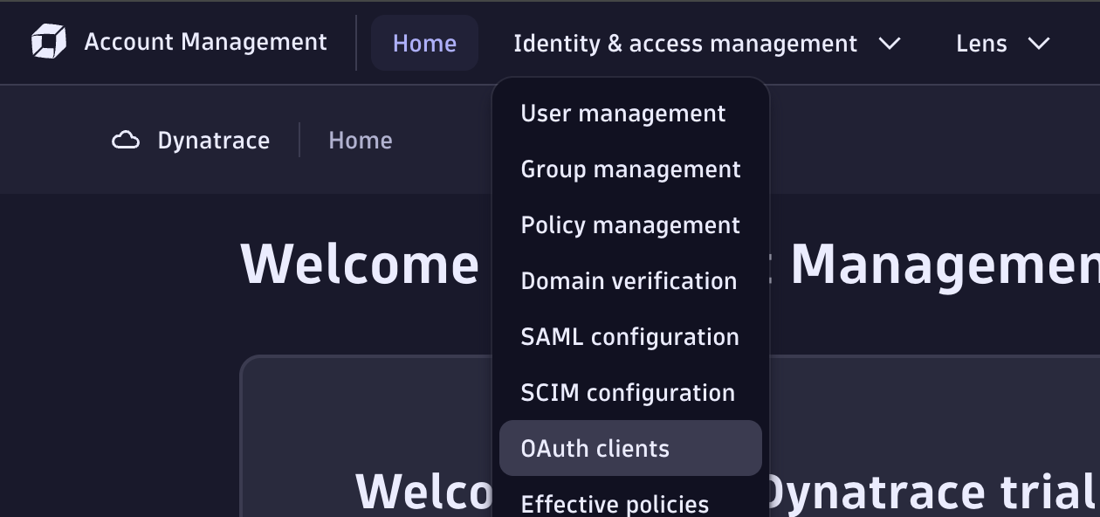The height and width of the screenshot is (517, 1100).
Task: Select Group management menu entry
Action: click(630, 169)
